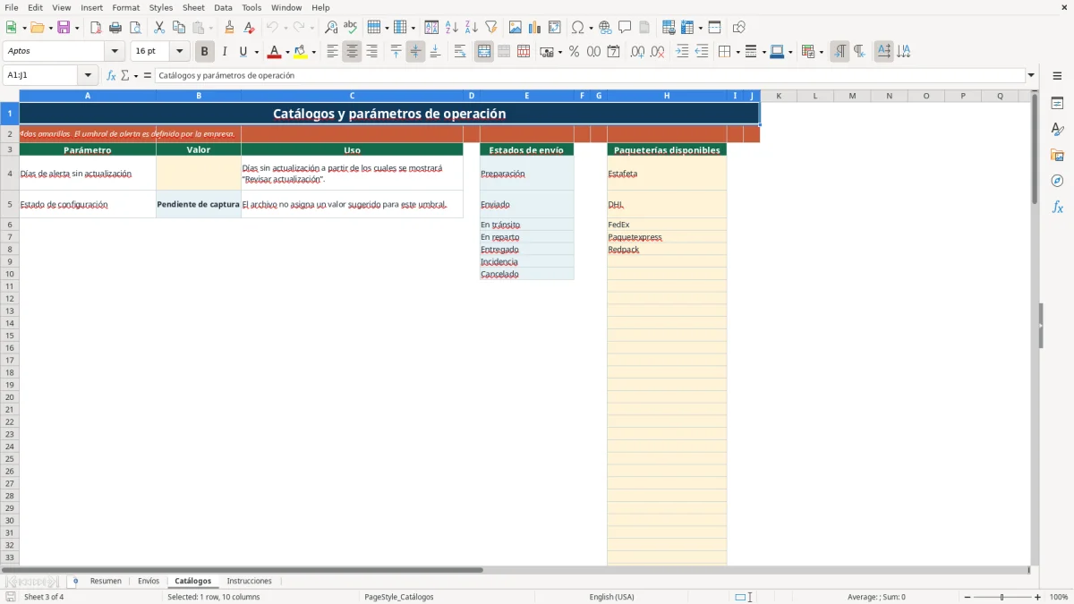1074x604 pixels.
Task: Apply yellow background highlight color
Action: point(301,52)
